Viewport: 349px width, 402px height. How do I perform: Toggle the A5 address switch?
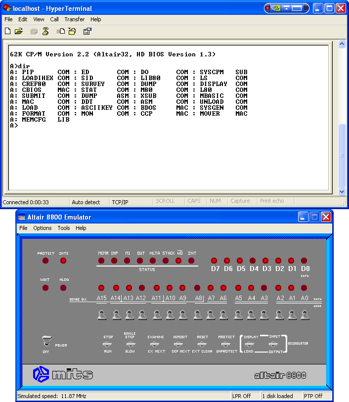pyautogui.click(x=238, y=315)
